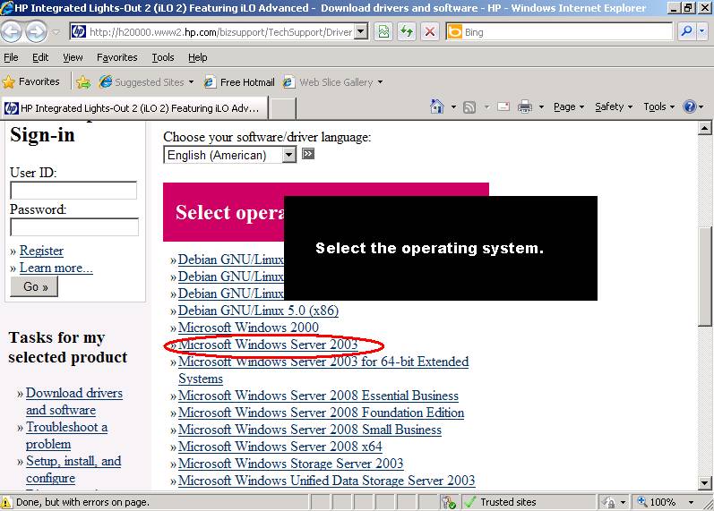The image size is (714, 511).
Task: Click the Password input field
Action: [x=74, y=226]
